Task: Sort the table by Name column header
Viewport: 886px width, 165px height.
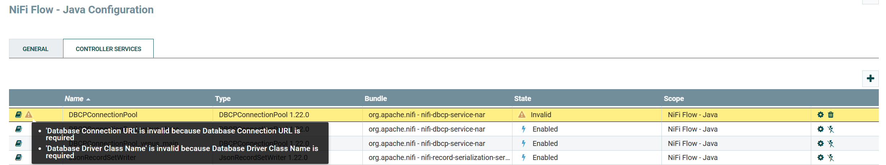Action: [x=74, y=98]
